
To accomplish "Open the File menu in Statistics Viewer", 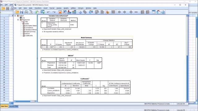I will (x=15, y=8).
